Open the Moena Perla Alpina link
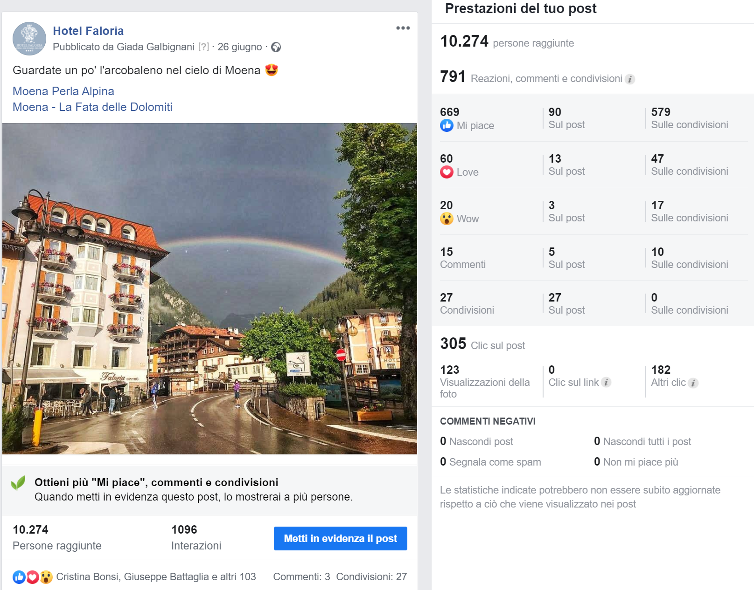 click(63, 91)
